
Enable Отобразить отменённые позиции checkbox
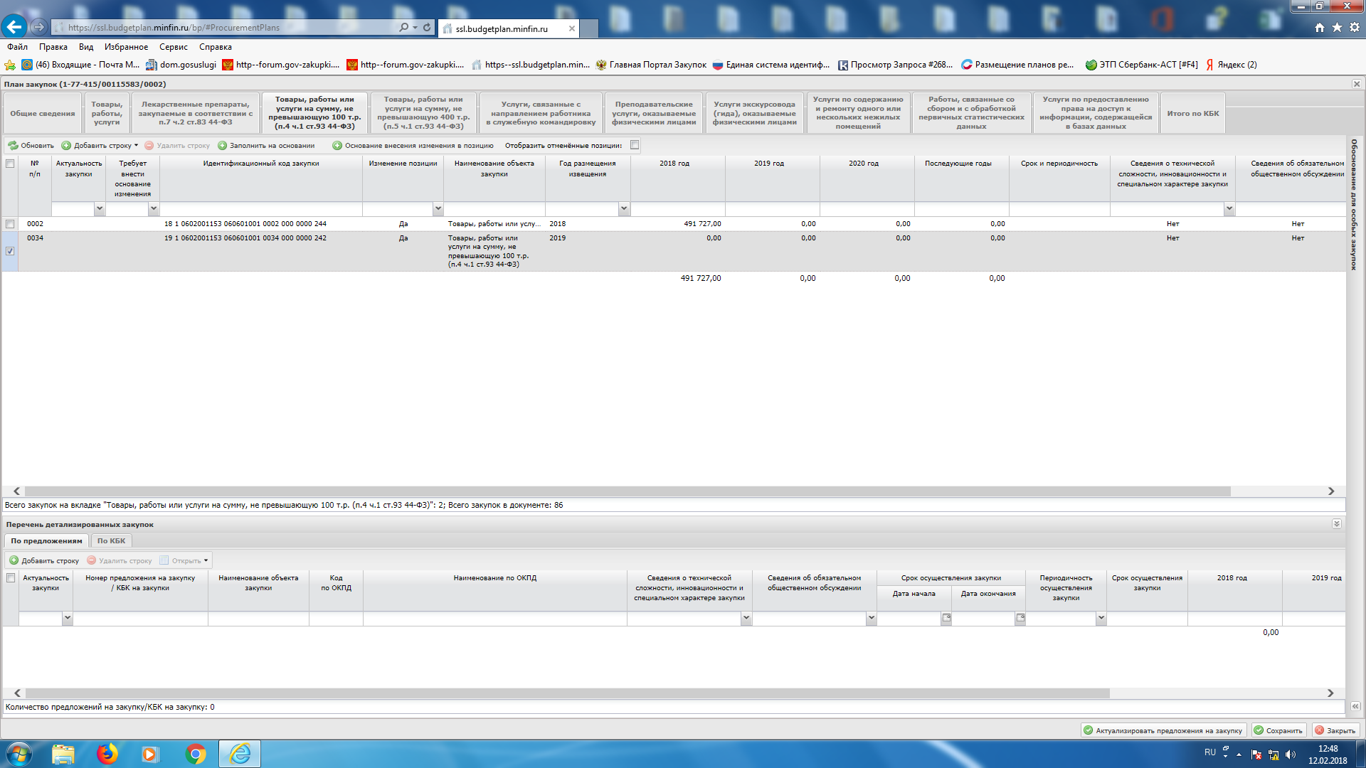coord(635,145)
